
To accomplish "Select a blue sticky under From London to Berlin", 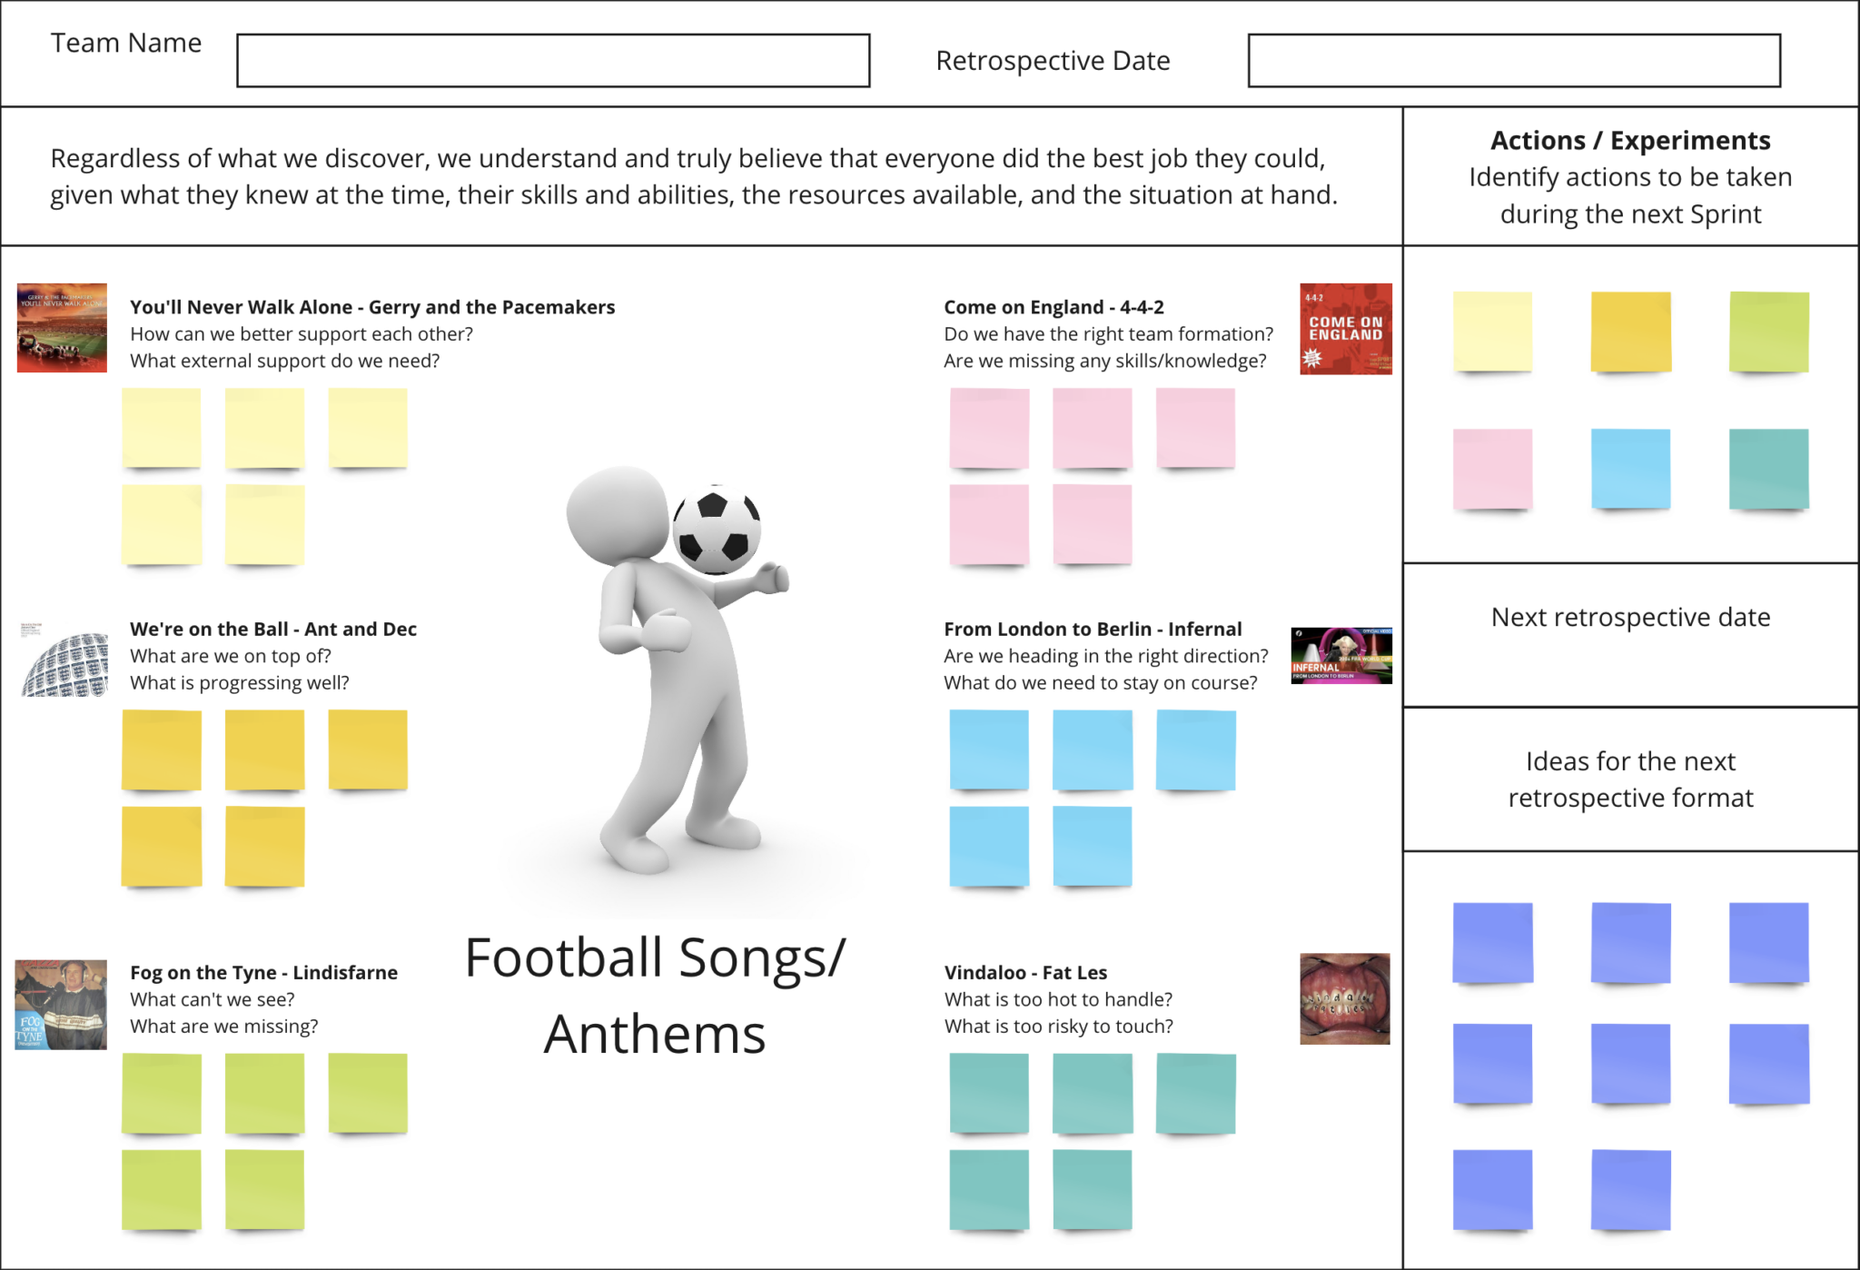I will tap(990, 750).
